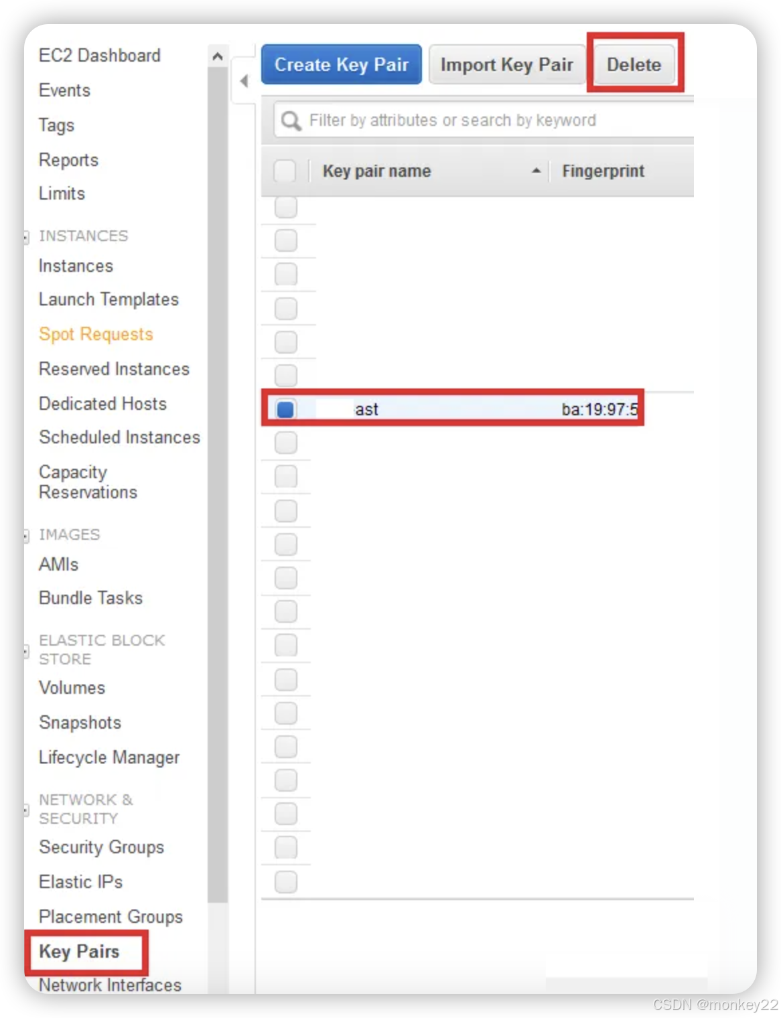Open Reserved Instances
Screen dimensions: 781x1018
click(x=114, y=369)
